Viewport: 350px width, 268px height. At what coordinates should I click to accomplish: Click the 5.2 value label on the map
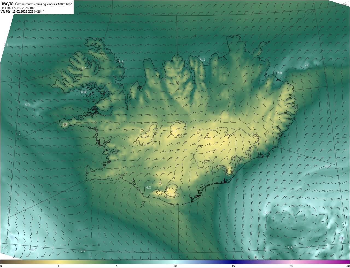pyautogui.click(x=18, y=134)
